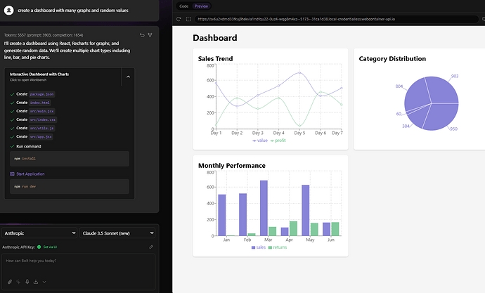This screenshot has height=293, width=485.
Task: Click the paperclip attach file icon
Action: [x=10, y=282]
